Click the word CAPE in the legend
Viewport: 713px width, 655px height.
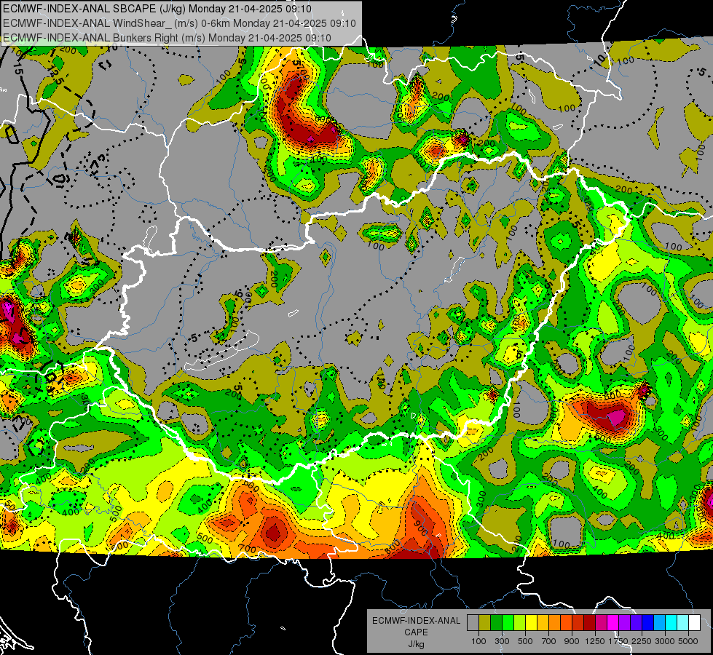416,632
